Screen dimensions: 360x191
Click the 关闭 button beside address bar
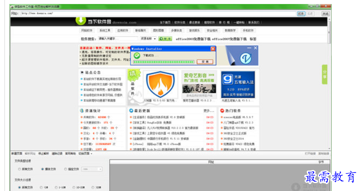325,14
